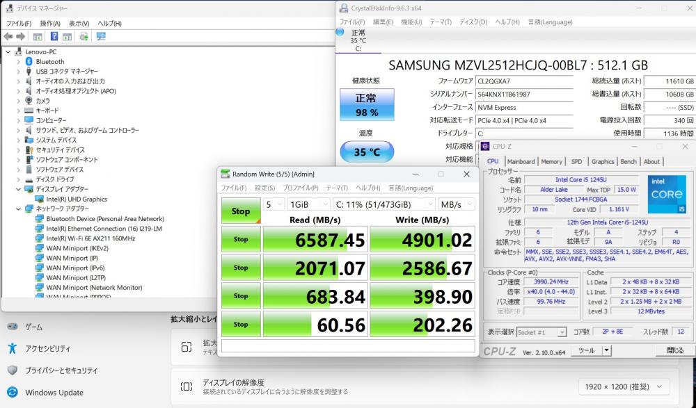Click the CrystalDiskMark title bar app icon

pos(226,174)
